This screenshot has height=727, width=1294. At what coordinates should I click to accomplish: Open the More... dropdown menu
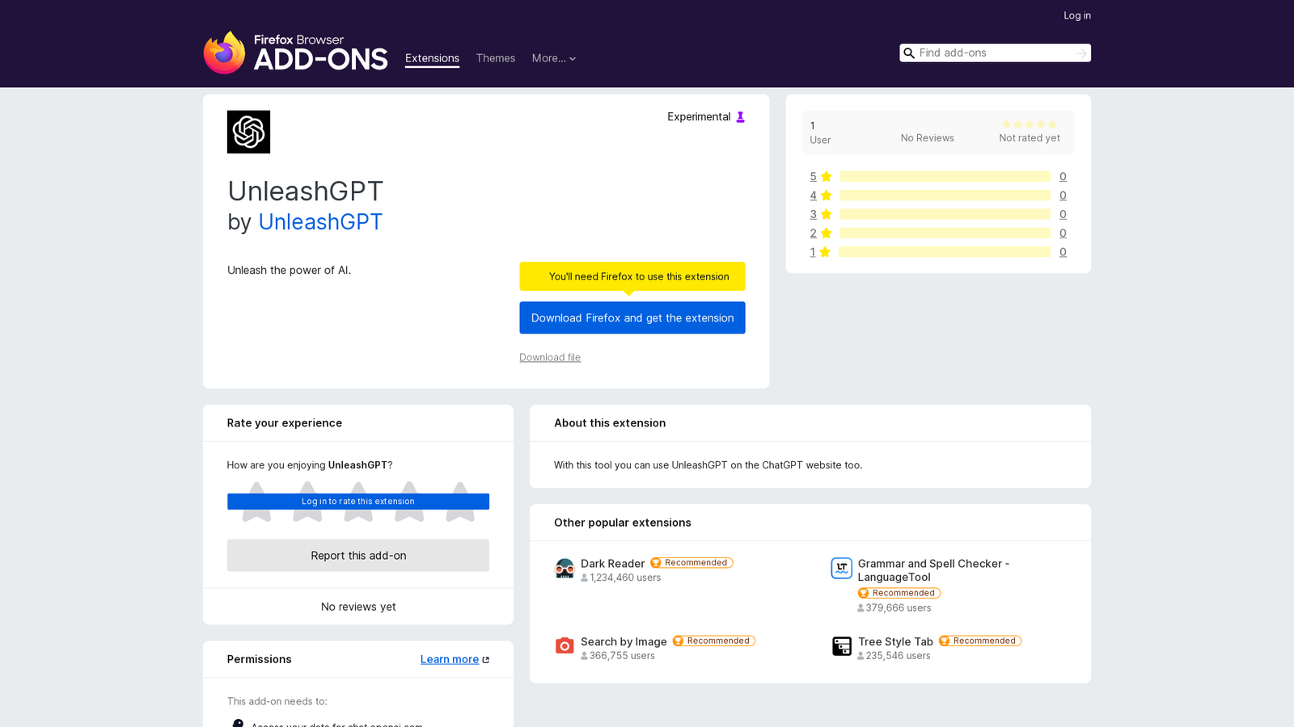[x=554, y=58]
